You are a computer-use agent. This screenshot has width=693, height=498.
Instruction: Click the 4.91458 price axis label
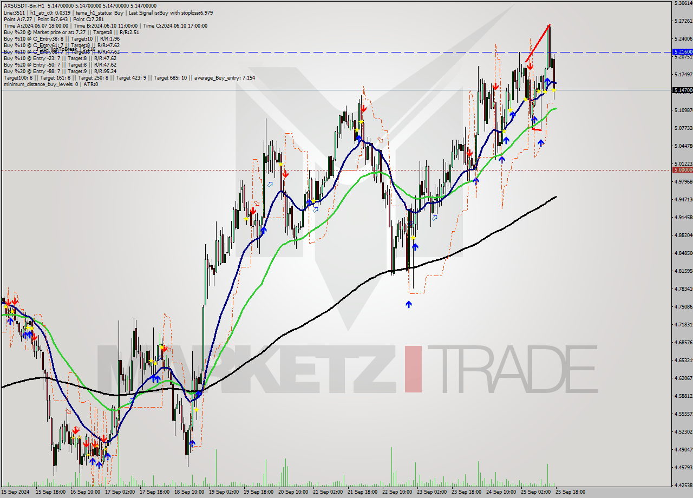coord(683,217)
